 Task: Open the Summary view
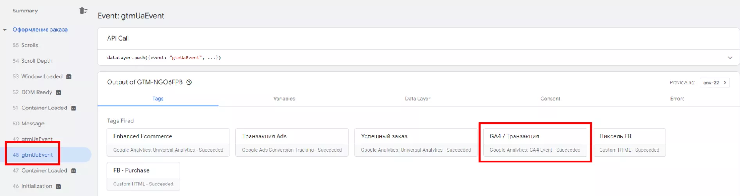(25, 11)
